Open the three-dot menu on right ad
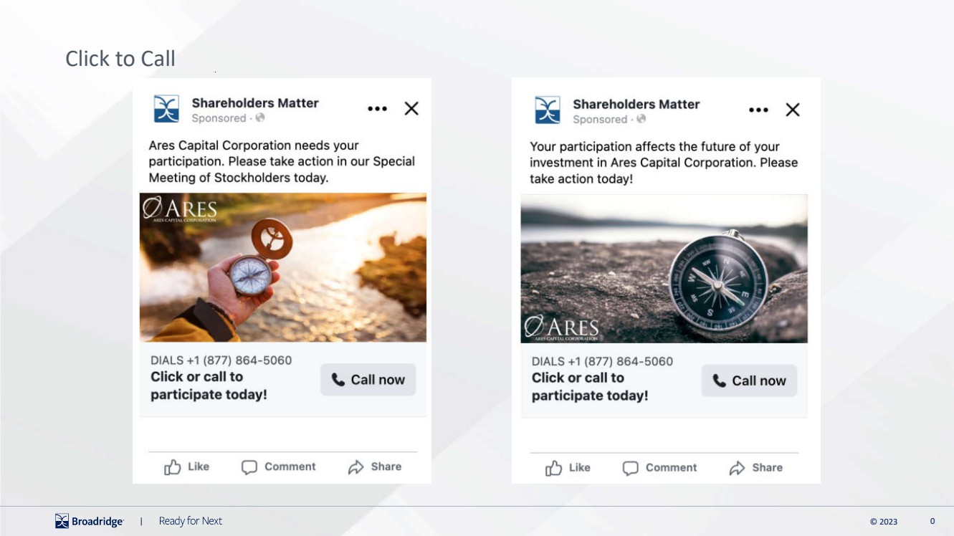Screen dimensions: 954x536 (x=758, y=110)
